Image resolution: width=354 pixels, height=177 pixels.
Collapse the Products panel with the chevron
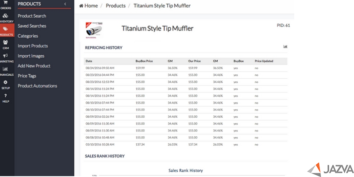(x=65, y=4)
